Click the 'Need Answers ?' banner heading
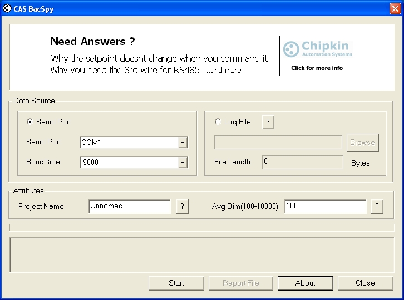 coord(92,42)
